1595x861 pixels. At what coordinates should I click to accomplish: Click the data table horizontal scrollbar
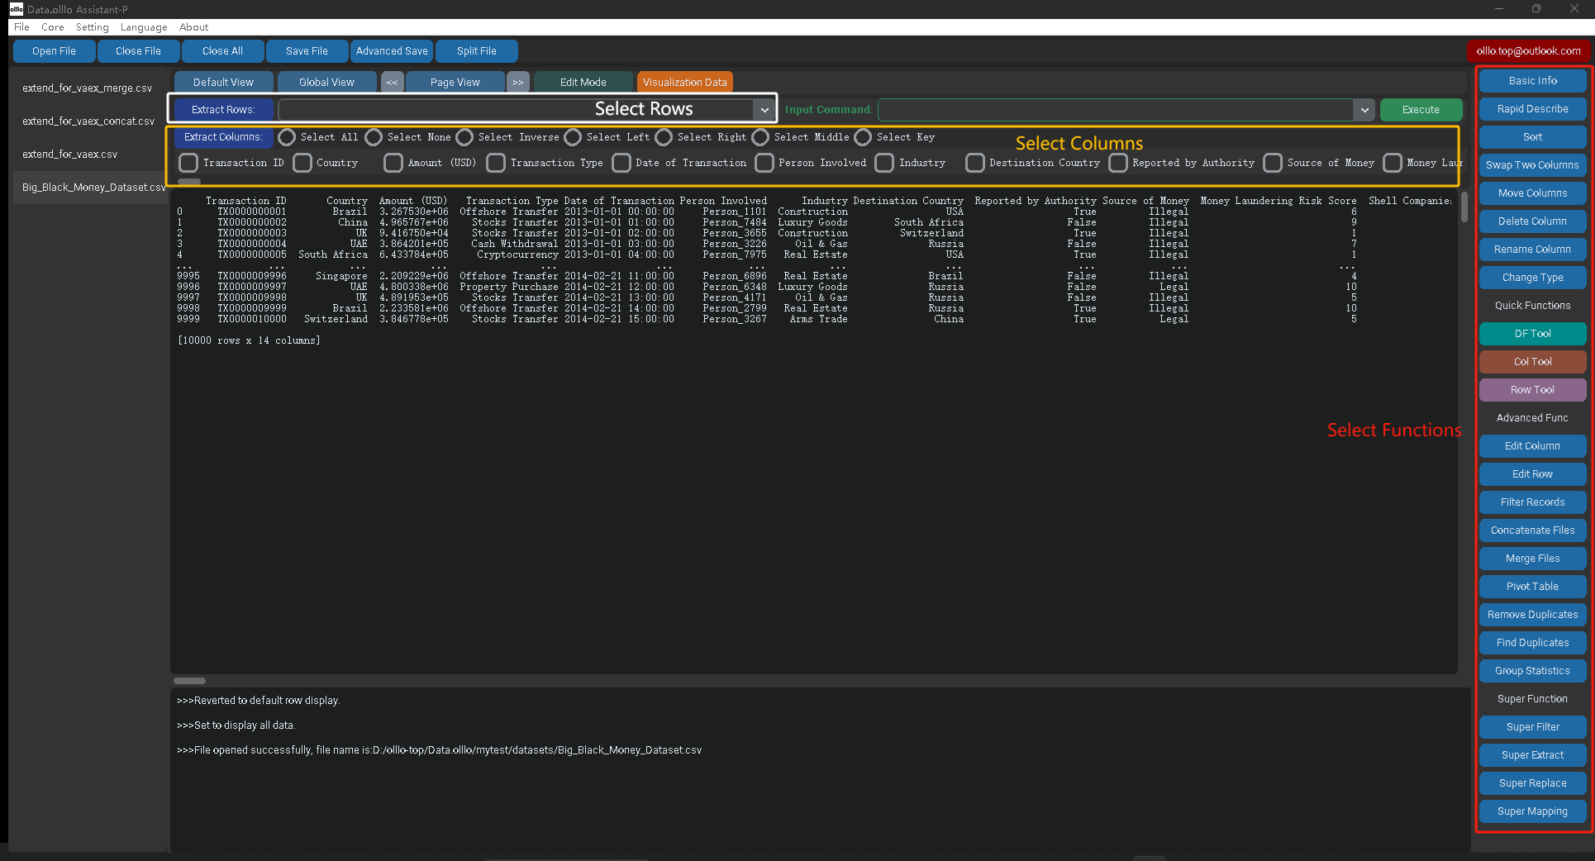(x=189, y=681)
